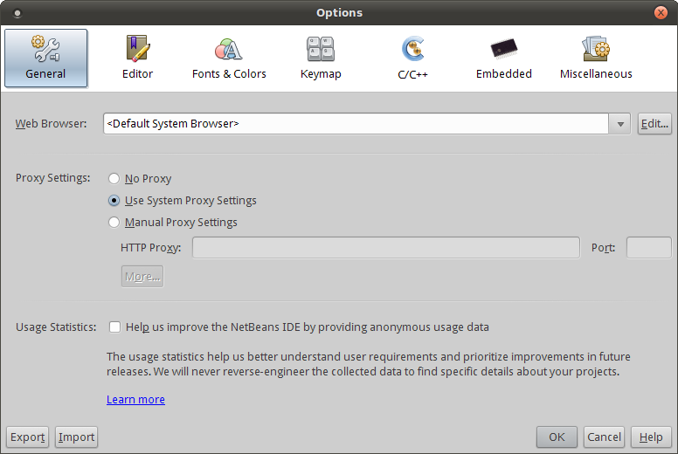Open Help for the Options dialog
Image resolution: width=678 pixels, height=454 pixels.
click(x=651, y=437)
